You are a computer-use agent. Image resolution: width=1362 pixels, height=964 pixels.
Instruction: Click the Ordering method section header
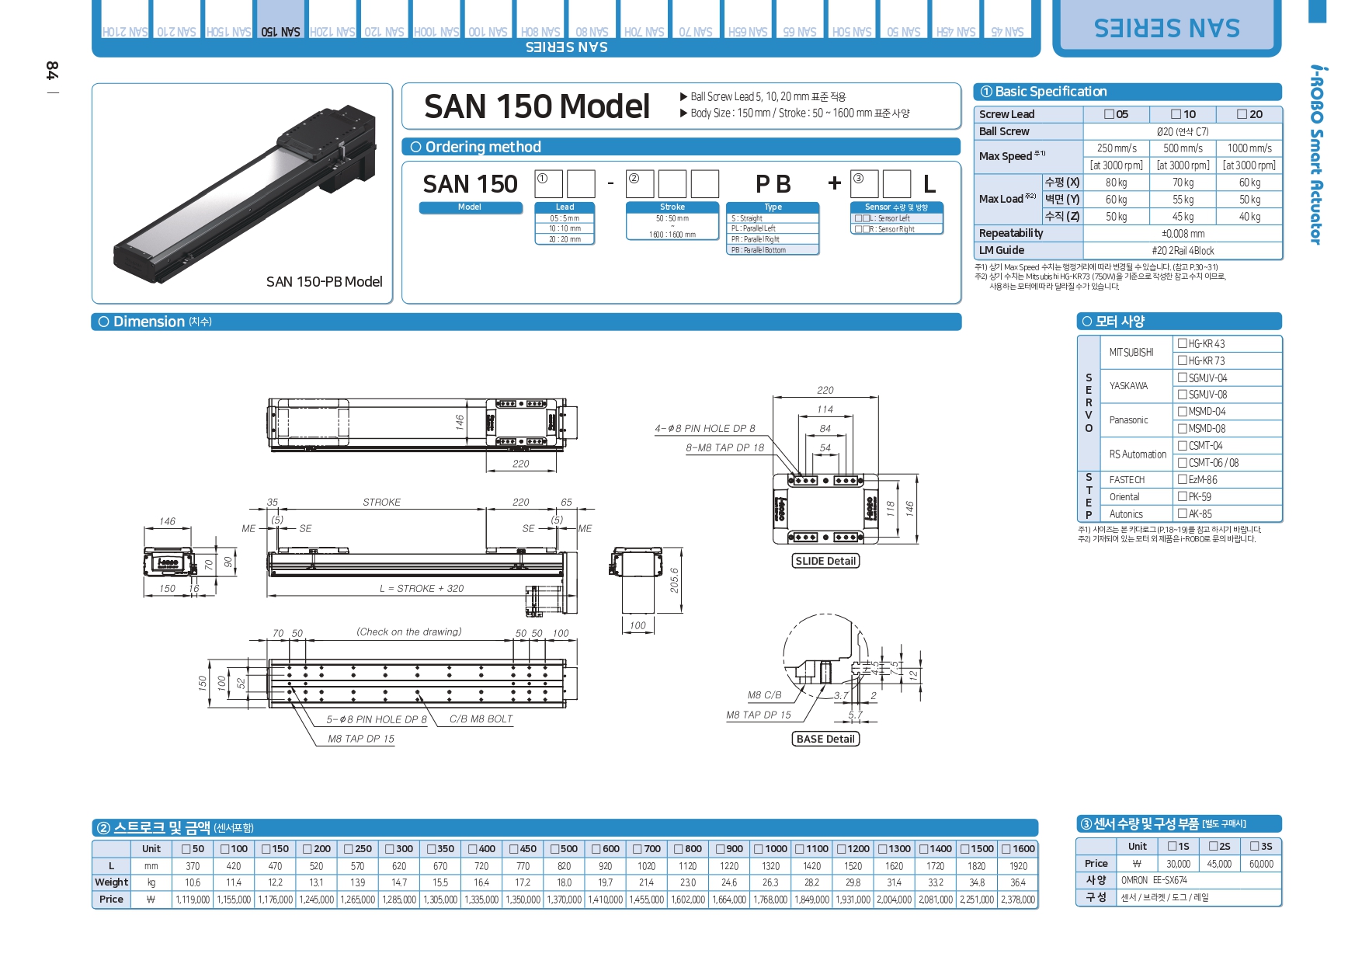681,147
